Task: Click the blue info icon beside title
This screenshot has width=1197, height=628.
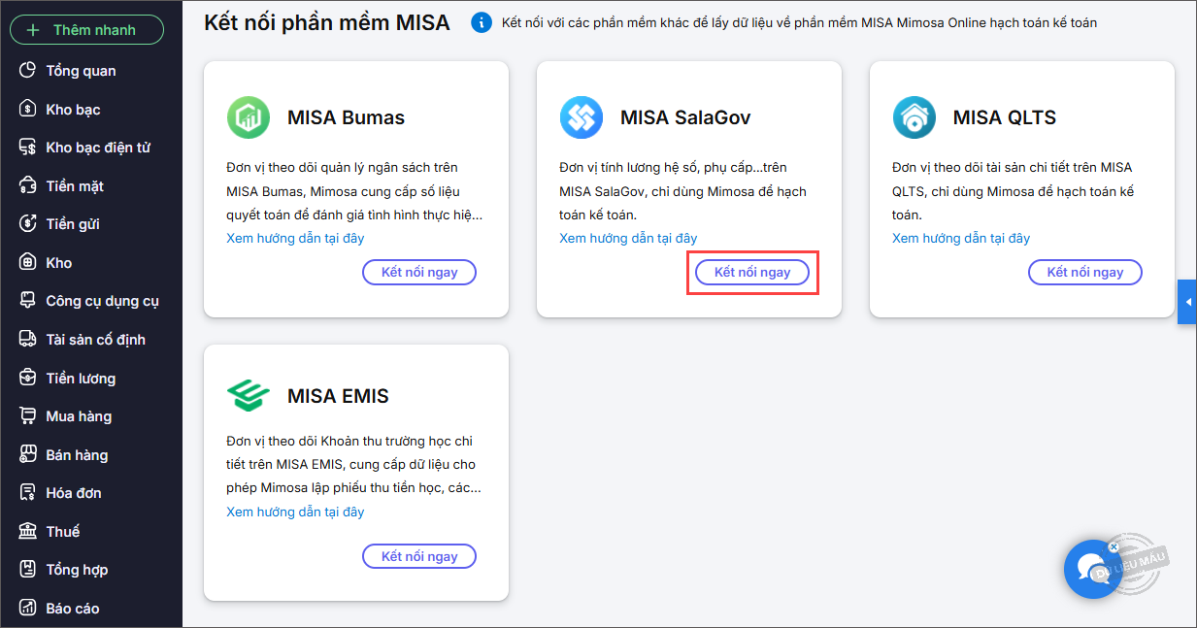Action: click(481, 22)
